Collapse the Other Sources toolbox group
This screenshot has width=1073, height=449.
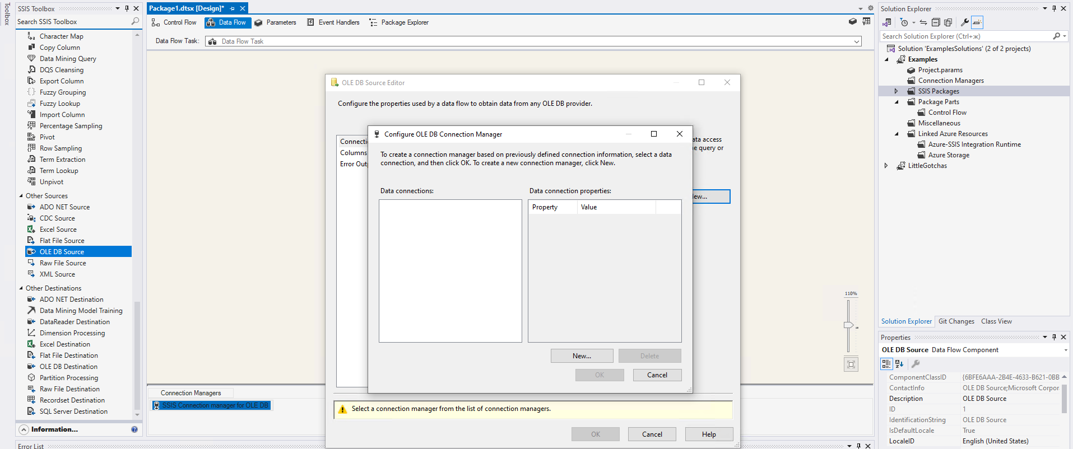click(x=21, y=196)
